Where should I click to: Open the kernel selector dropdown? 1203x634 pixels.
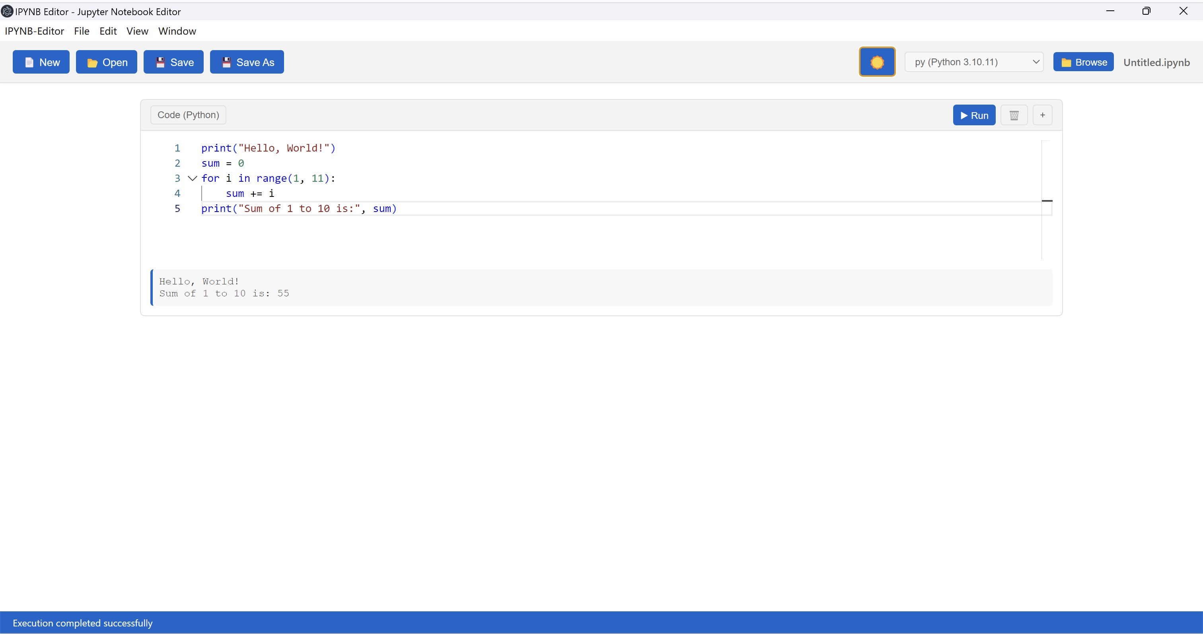point(1036,62)
